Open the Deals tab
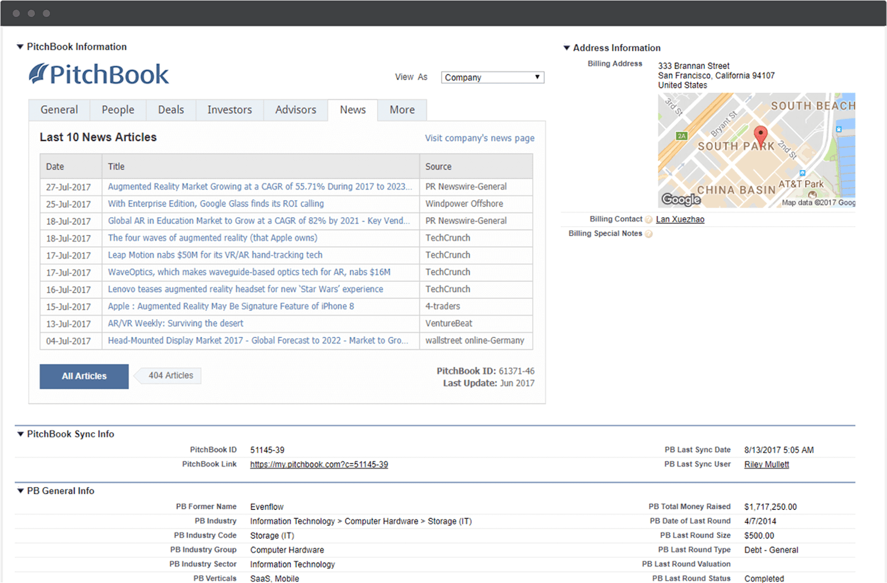The height and width of the screenshot is (583, 887). point(171,110)
